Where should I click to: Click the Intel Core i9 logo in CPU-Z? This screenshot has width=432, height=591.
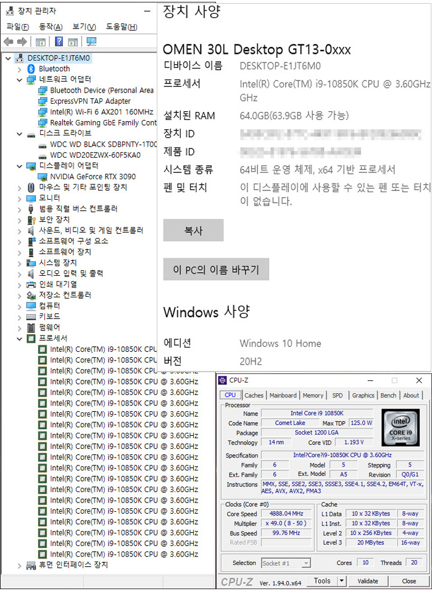400,427
